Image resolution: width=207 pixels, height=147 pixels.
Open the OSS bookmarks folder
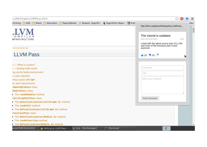[27, 23]
